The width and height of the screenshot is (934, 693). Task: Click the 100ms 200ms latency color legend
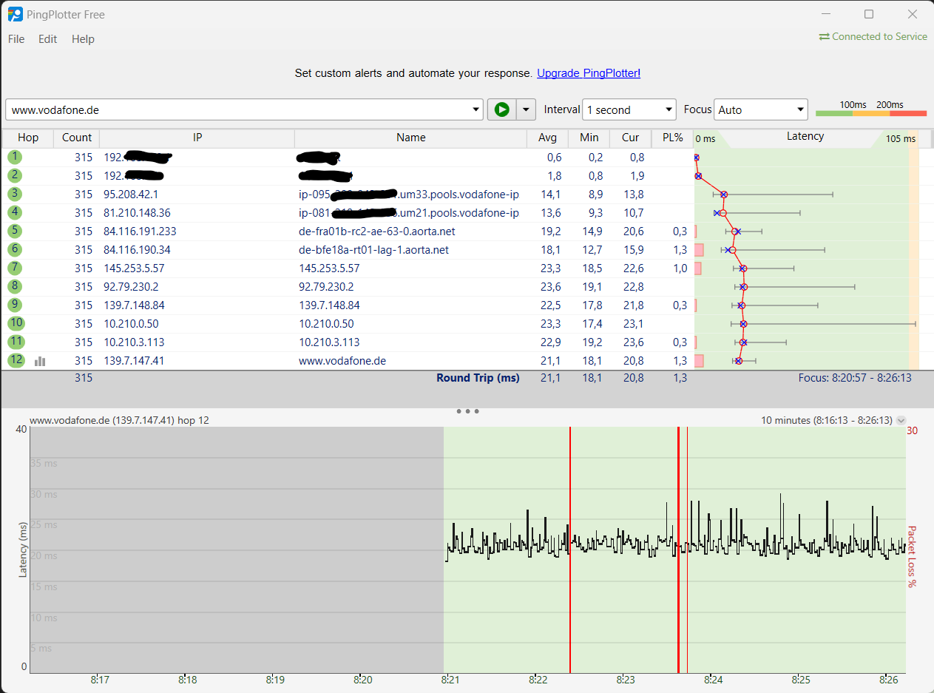[x=871, y=109]
